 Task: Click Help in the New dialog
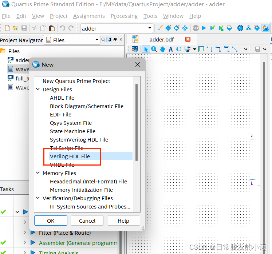click(123, 221)
